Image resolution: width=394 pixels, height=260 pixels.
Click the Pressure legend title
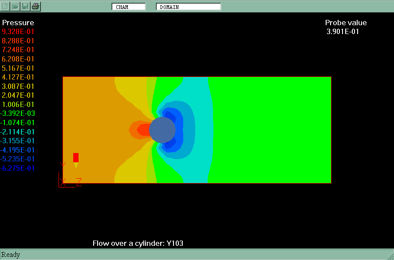(18, 23)
